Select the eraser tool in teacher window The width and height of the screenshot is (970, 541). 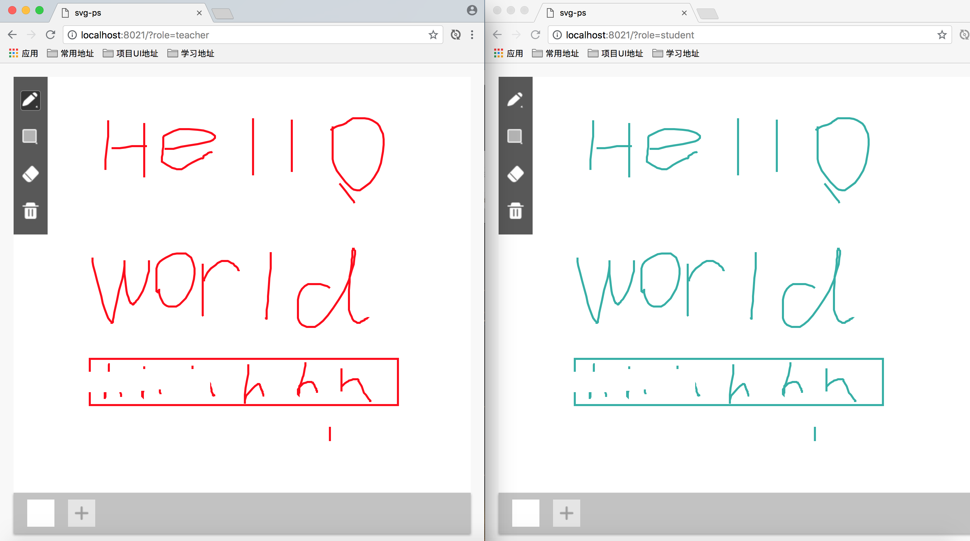click(30, 174)
